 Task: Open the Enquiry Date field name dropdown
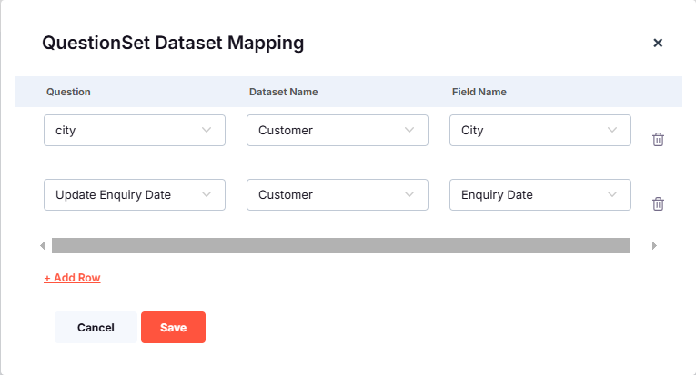540,195
